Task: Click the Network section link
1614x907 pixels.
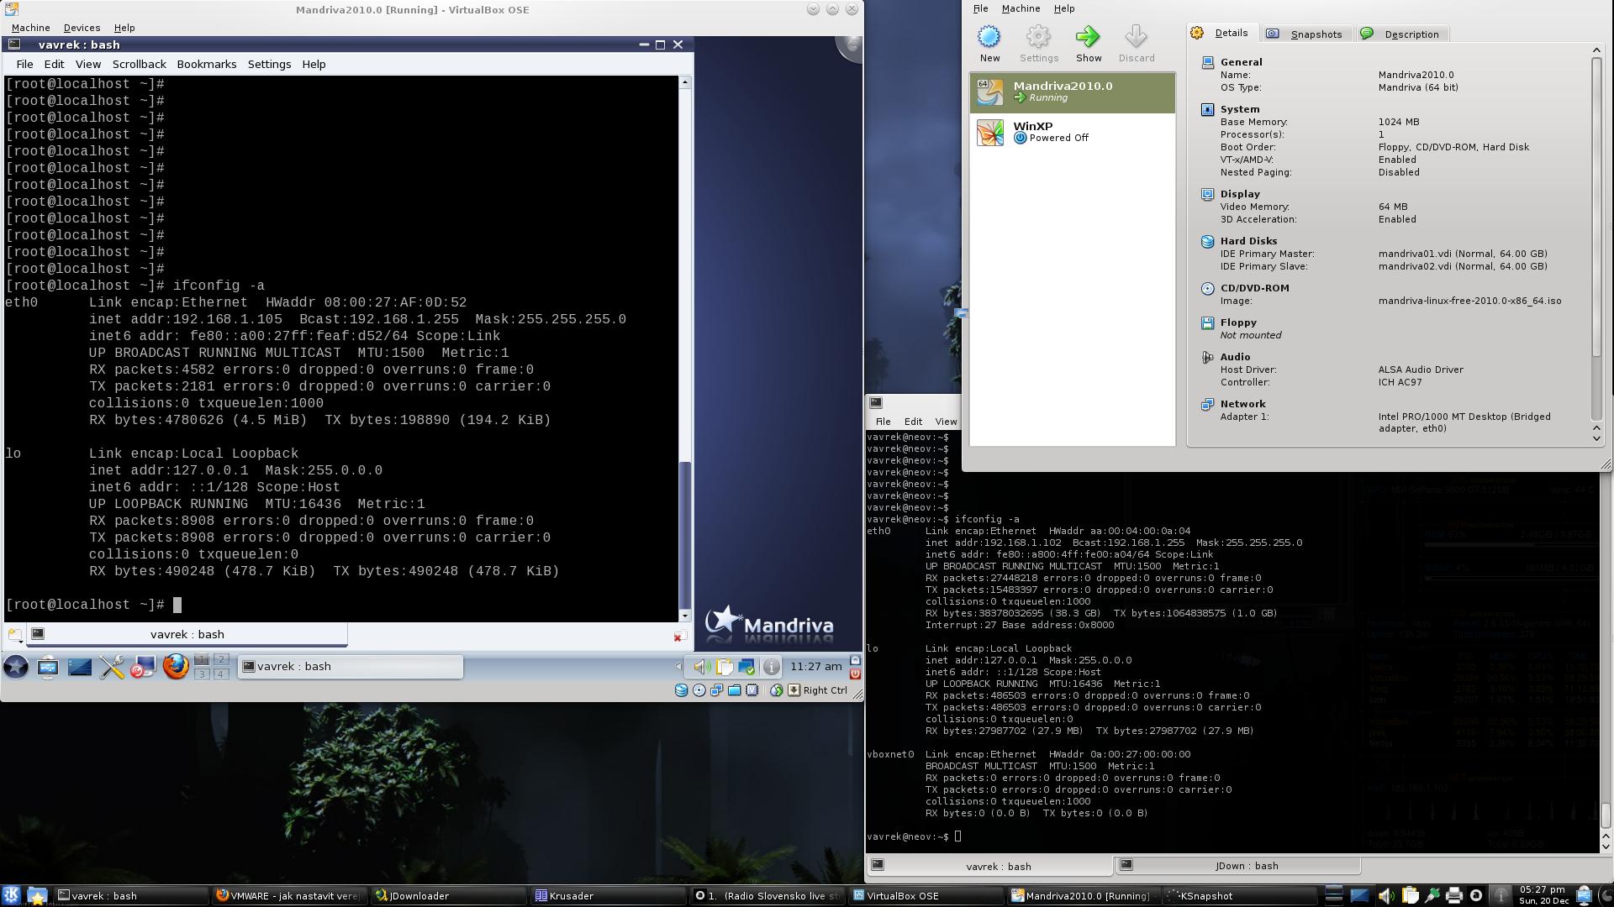Action: tap(1242, 404)
